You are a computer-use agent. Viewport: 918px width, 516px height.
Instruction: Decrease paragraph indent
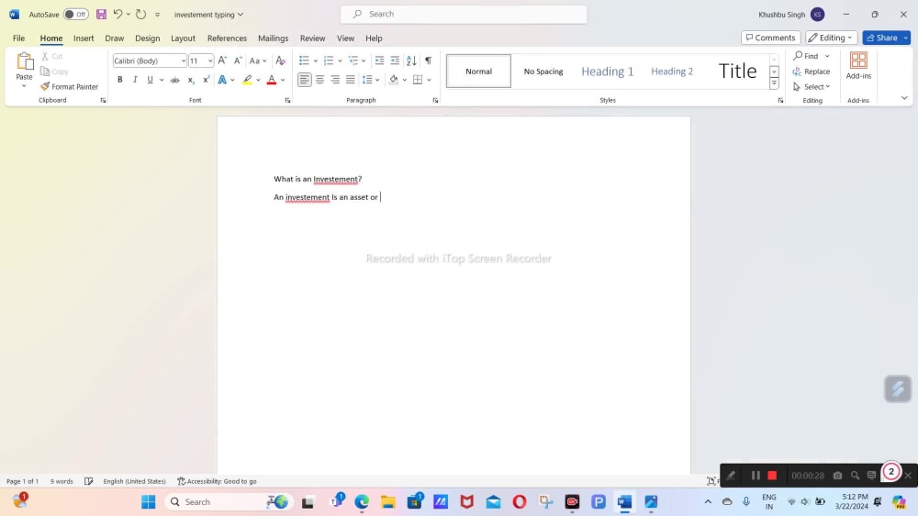[x=379, y=60]
